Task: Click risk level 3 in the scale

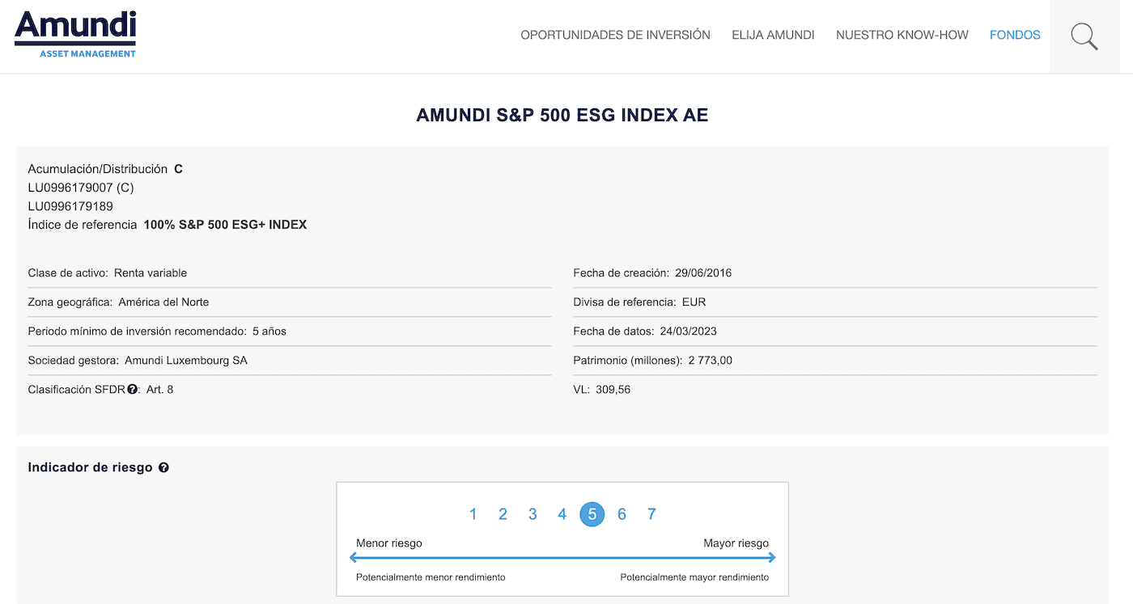Action: (533, 514)
